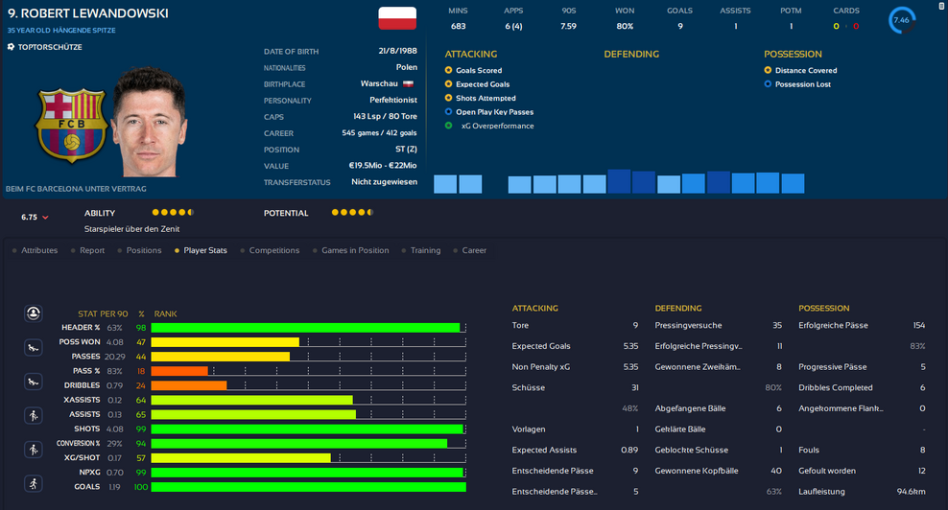Viewport: 948px width, 510px height.
Task: Expand the 6.75 rating dropdown arrow
Action: (x=45, y=218)
